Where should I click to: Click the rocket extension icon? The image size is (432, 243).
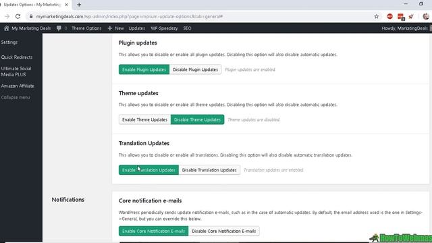pyautogui.click(x=411, y=16)
